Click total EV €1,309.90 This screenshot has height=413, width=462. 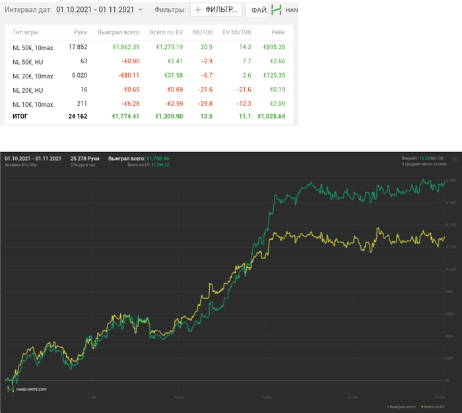click(x=169, y=117)
